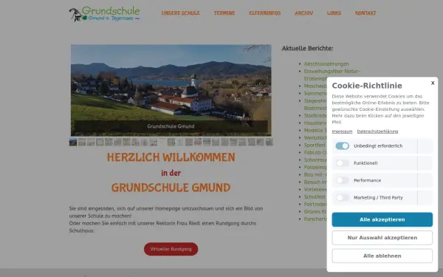Image resolution: width=443 pixels, height=277 pixels.
Task: Click the Alle akzeptieren button
Action: [382, 219]
